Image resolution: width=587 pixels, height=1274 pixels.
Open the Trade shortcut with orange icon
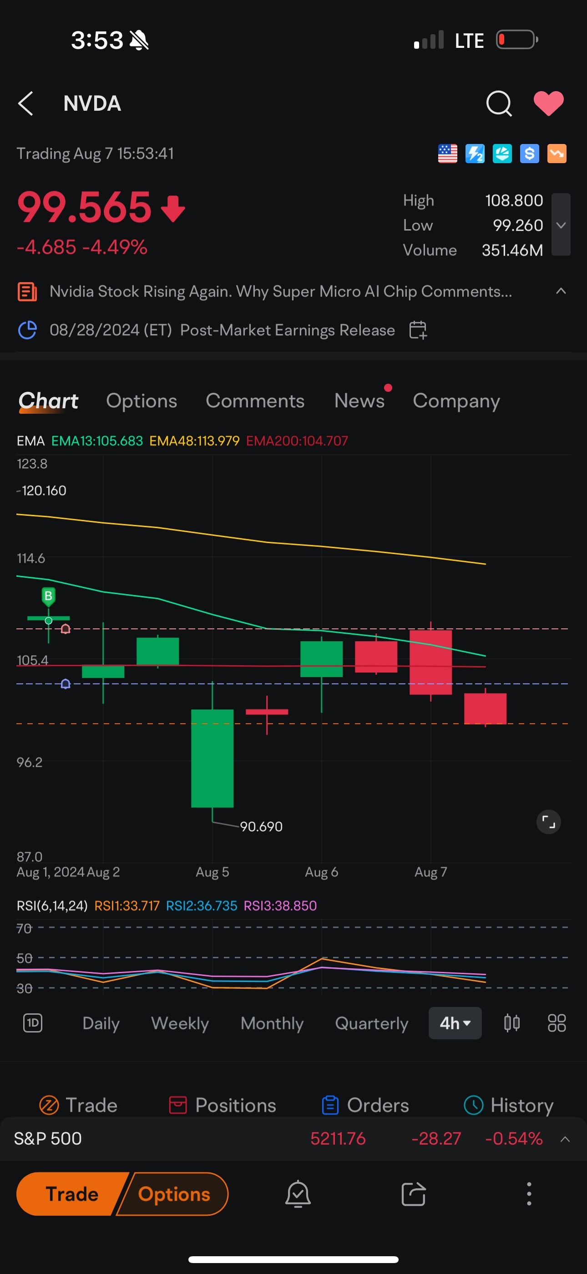(x=78, y=1105)
